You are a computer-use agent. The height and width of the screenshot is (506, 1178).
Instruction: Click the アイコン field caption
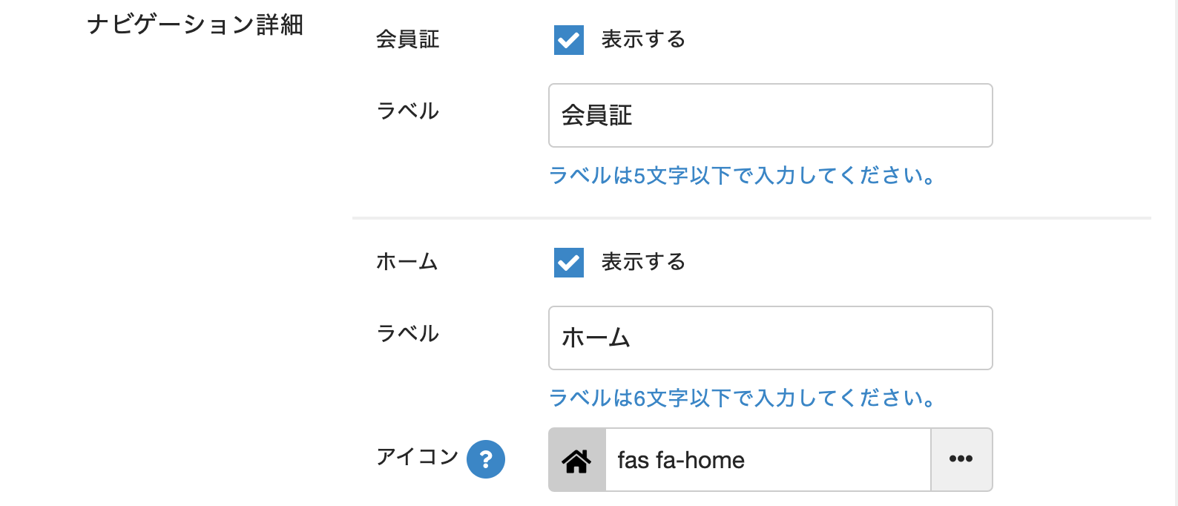(418, 456)
